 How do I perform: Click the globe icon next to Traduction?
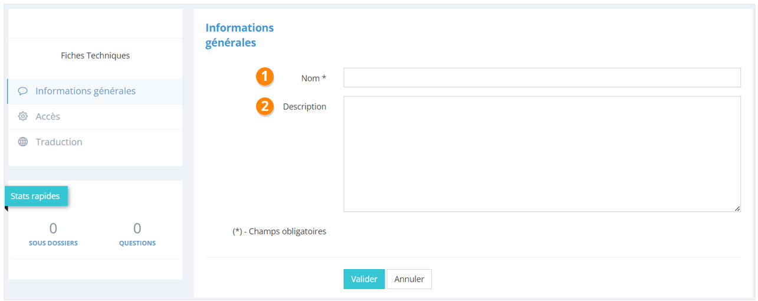click(x=23, y=142)
